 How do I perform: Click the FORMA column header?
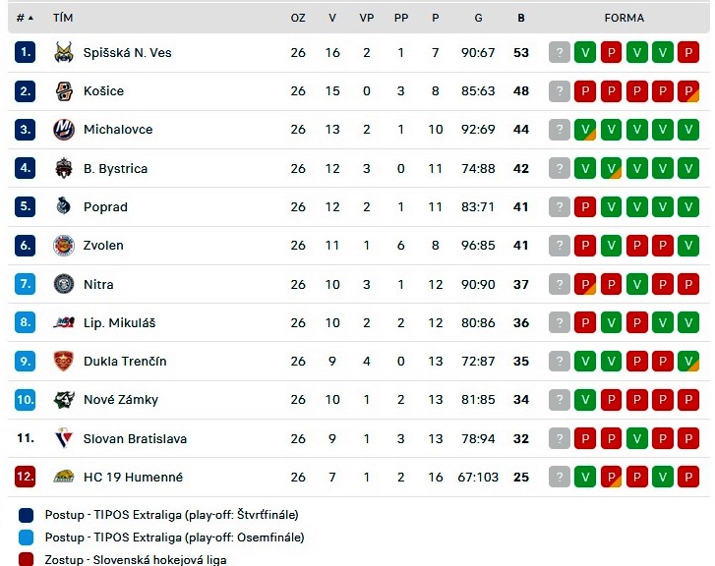[624, 18]
